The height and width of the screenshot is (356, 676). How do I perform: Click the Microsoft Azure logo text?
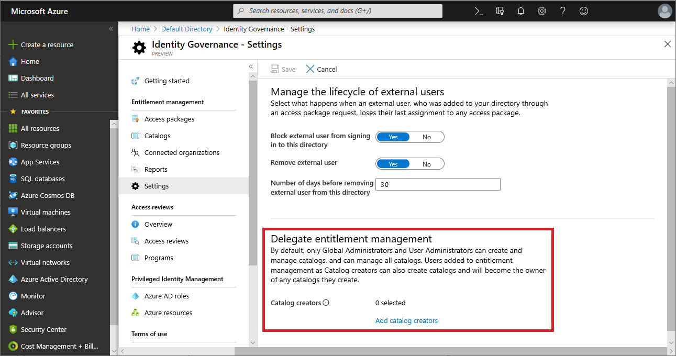(x=39, y=11)
